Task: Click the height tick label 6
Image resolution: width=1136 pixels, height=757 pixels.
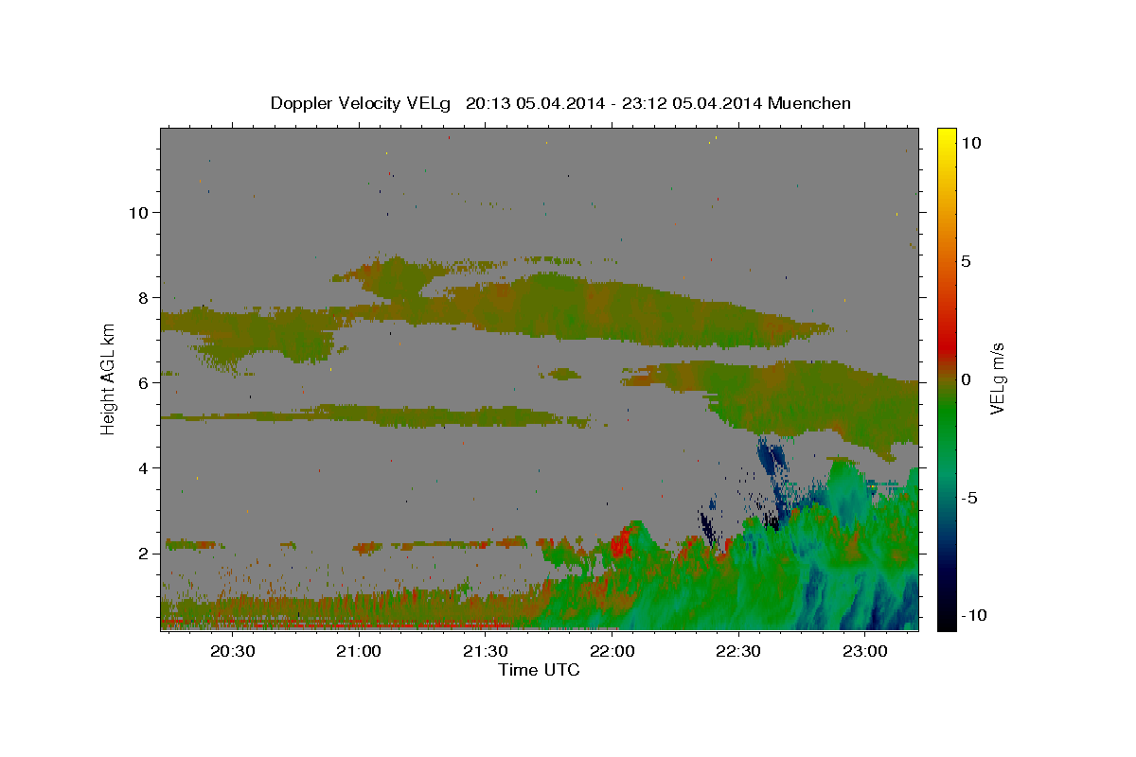Action: (x=145, y=382)
